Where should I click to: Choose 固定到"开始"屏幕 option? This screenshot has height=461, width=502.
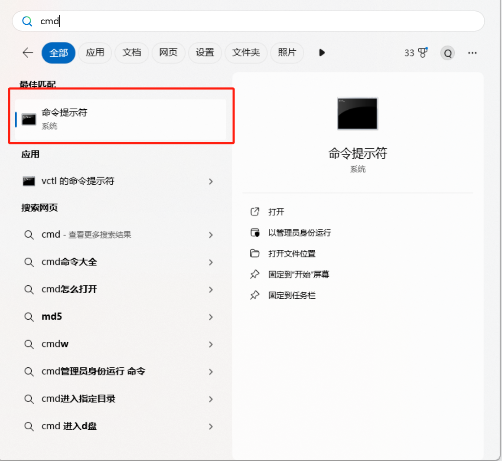[298, 275]
